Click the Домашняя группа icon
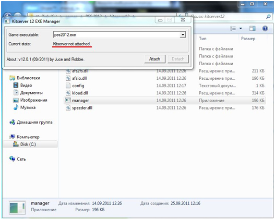 click(x=13, y=122)
